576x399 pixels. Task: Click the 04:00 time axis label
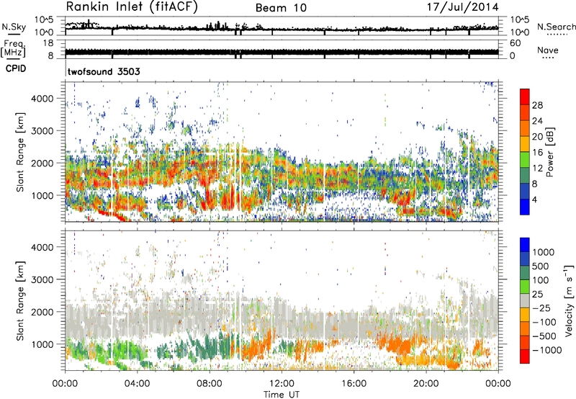click(x=138, y=384)
